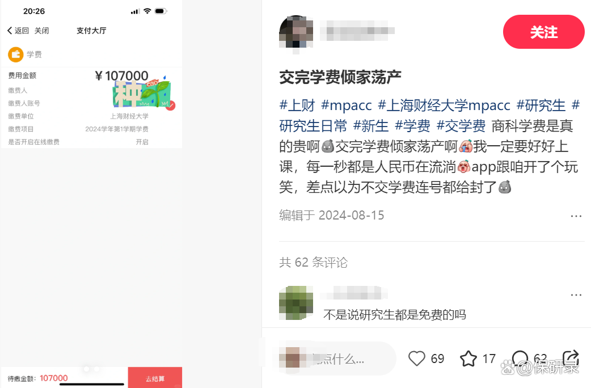Click the share icon
The width and height of the screenshot is (591, 388).
[x=570, y=358]
